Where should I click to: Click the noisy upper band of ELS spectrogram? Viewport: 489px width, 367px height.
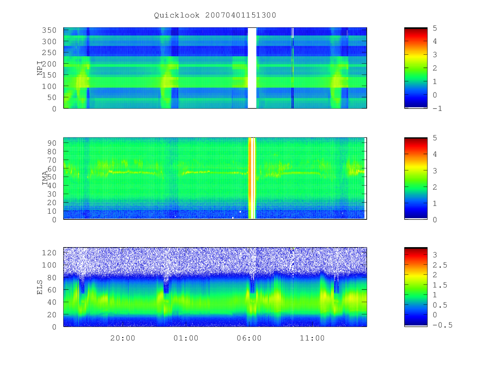click(x=215, y=261)
